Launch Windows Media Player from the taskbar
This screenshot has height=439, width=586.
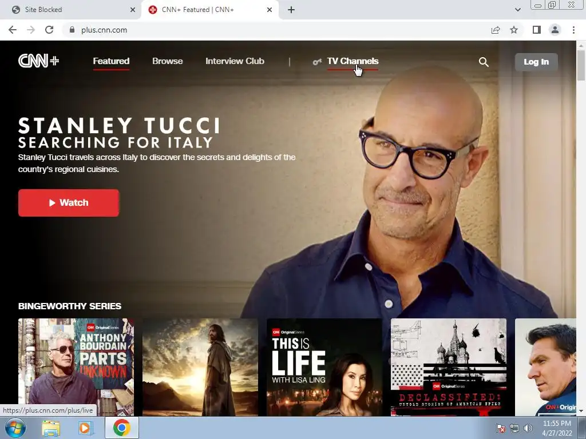pyautogui.click(x=86, y=428)
